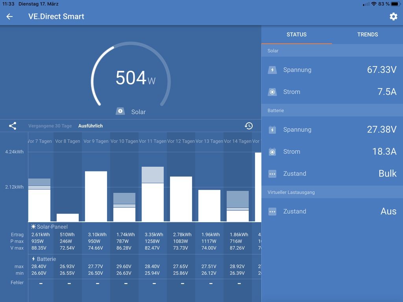Select the Vor 7 Tagen bar

click(x=39, y=200)
